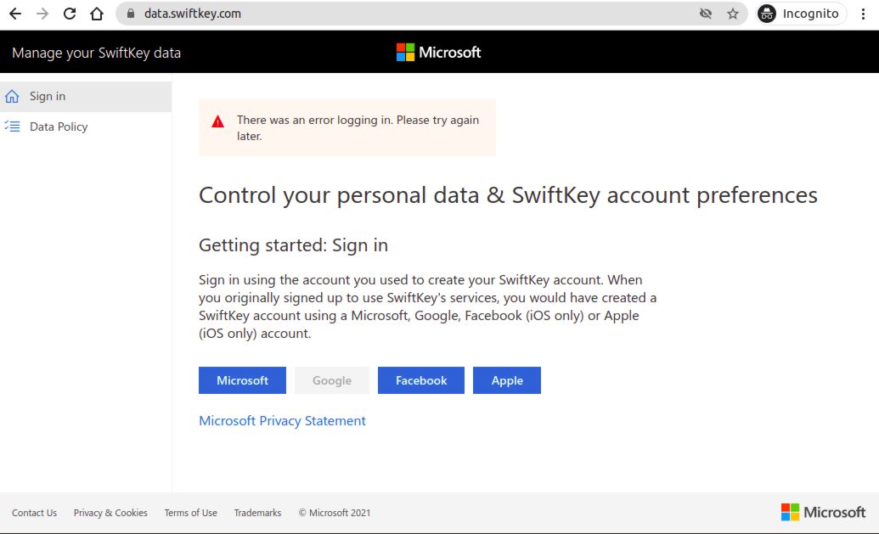This screenshot has height=534, width=879.
Task: Click the home icon beside Sign in
Action: [13, 97]
